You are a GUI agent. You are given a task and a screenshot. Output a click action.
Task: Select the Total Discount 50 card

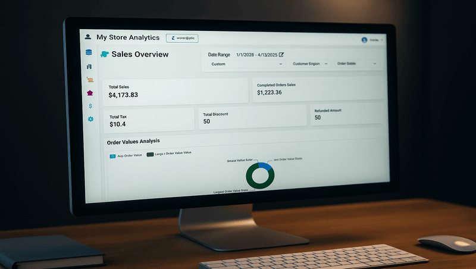pyautogui.click(x=252, y=117)
